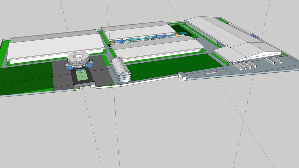The image size is (299, 168).
Task: Select the horizontal cylindrical glass building
Action: [x=121, y=70]
